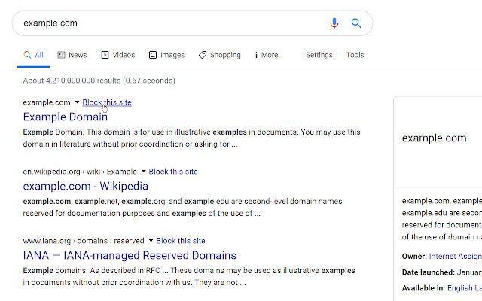Select the Shopping results tab
This screenshot has height=301, width=482.
pos(220,55)
